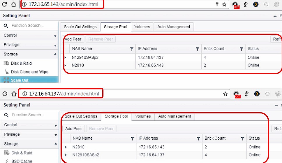The height and width of the screenshot is (163, 282).
Task: View site info icon for 172.16.65.143
Action: pos(24,4)
